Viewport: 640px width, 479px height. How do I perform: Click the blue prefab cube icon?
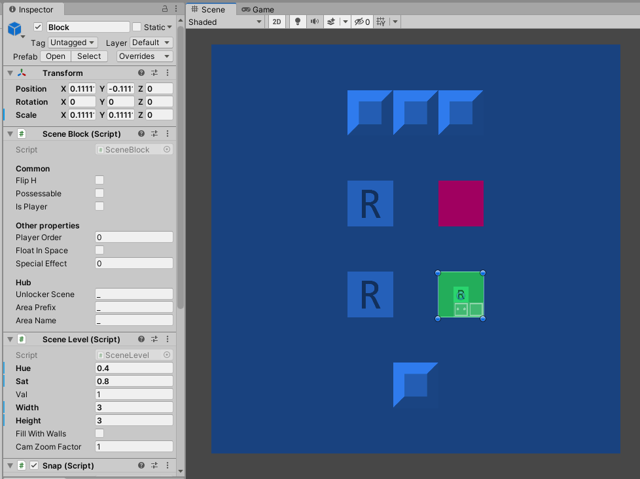pyautogui.click(x=14, y=29)
